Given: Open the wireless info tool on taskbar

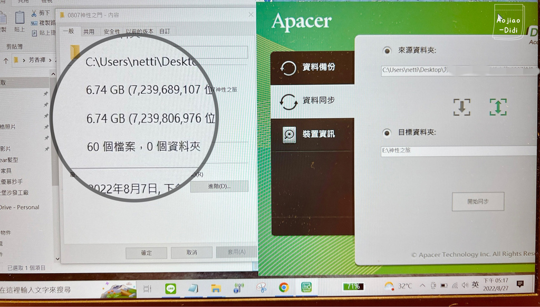Looking at the screenshot, I should (238, 287).
